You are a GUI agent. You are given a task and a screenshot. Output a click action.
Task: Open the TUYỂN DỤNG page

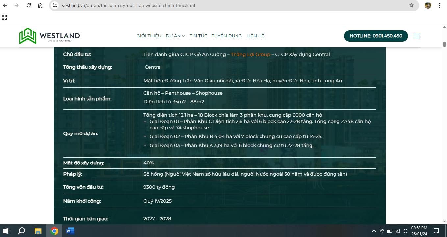(227, 36)
